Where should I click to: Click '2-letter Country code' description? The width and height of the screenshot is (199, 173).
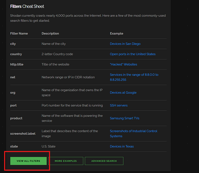coord(57,54)
